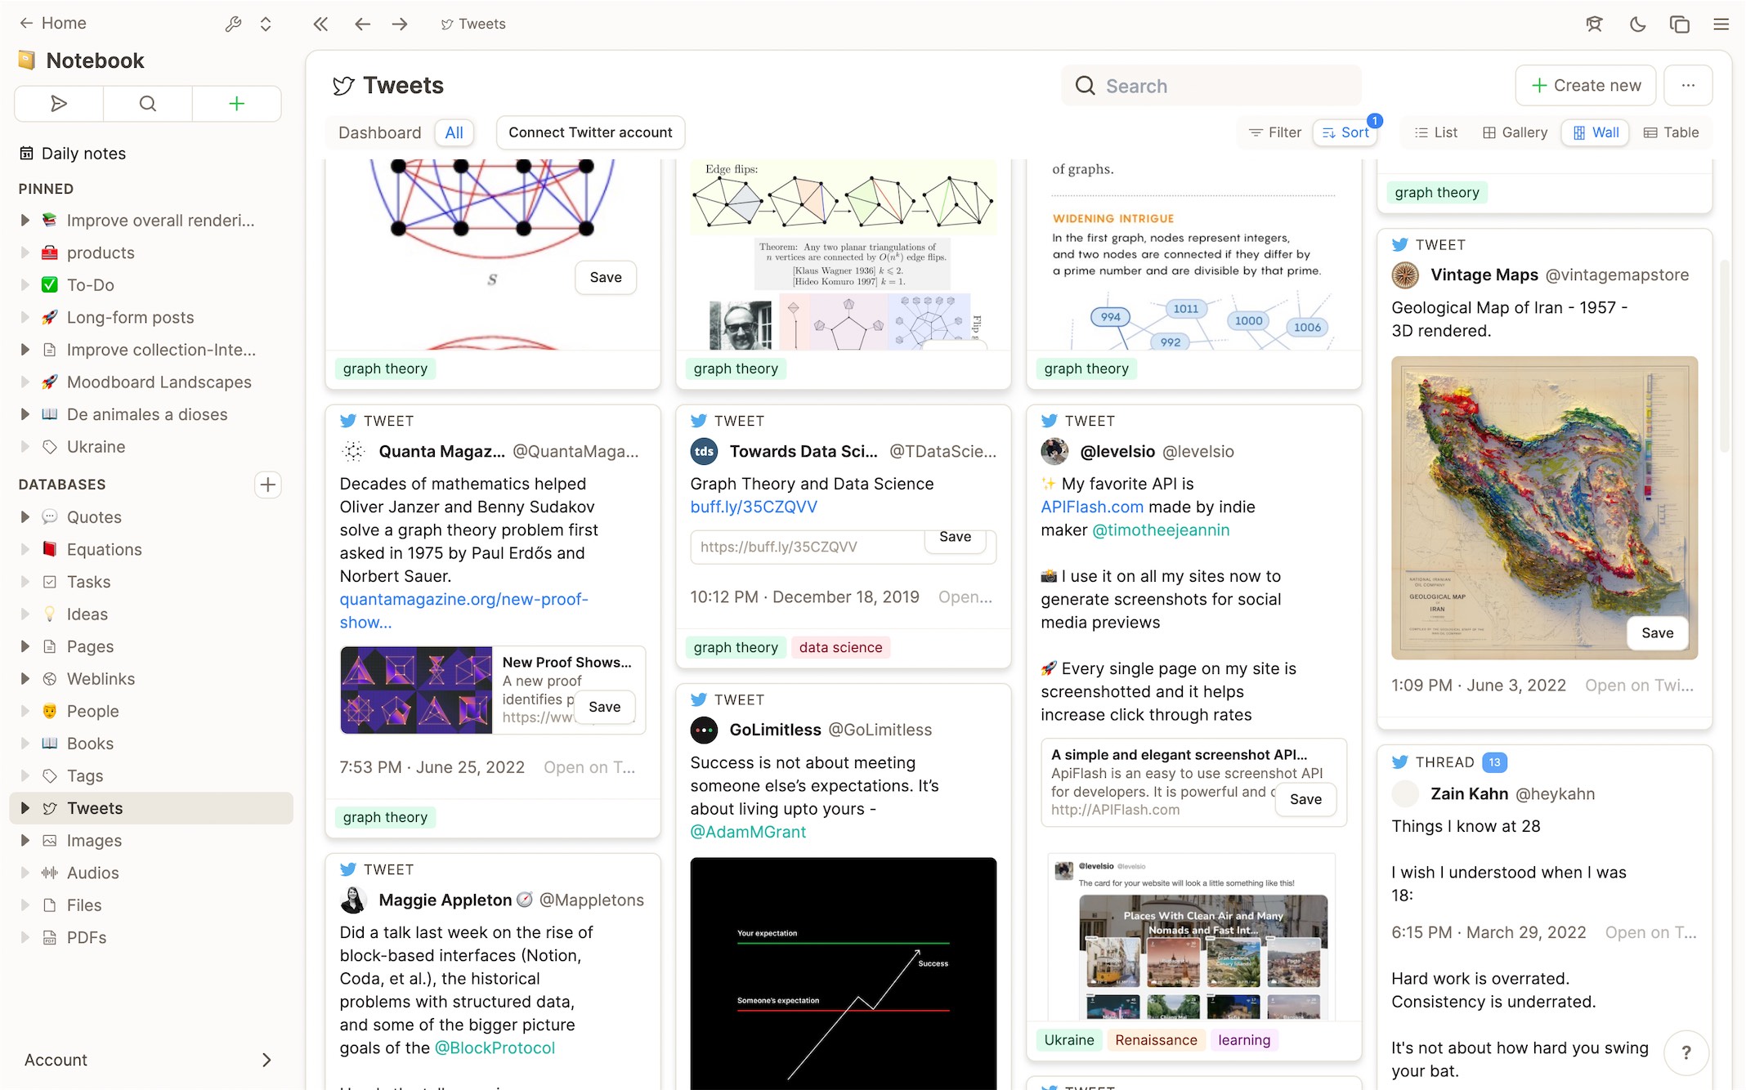Select the Dashboard tab

point(379,132)
